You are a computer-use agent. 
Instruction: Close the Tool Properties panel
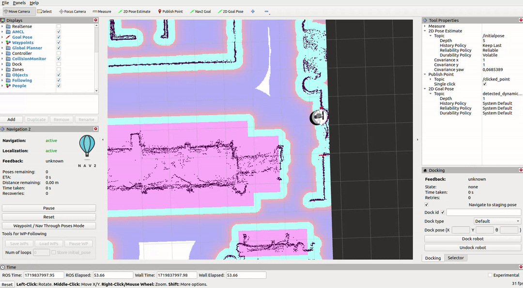click(521, 20)
